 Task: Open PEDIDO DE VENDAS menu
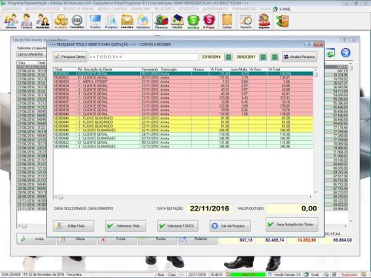[79, 9]
